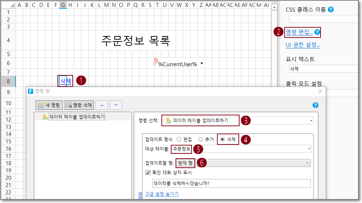Click the 명령 삭제 button

point(79,105)
